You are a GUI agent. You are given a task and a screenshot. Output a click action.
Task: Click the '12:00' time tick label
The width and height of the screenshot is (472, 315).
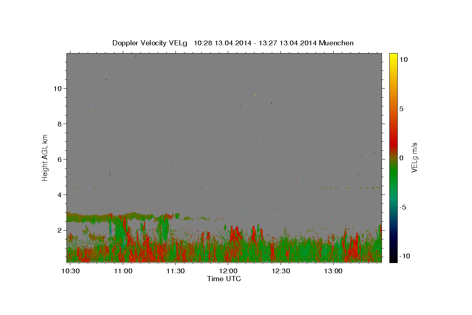(x=228, y=271)
